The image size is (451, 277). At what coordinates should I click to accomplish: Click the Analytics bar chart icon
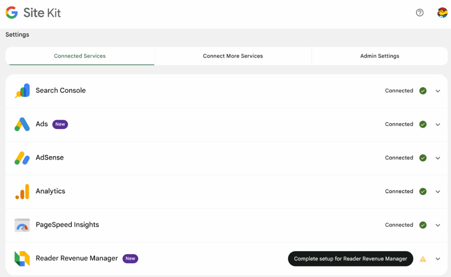pos(22,191)
